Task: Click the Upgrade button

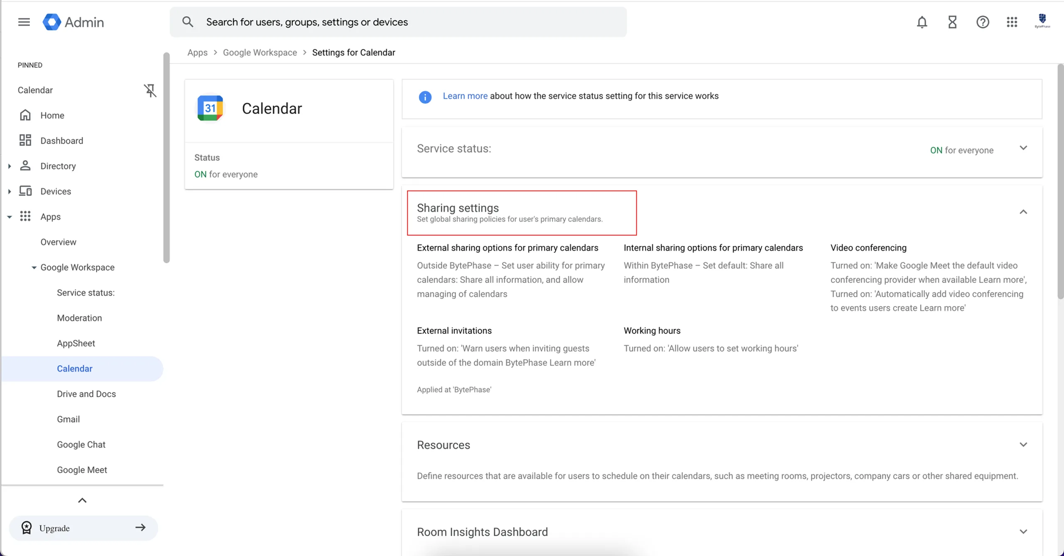Action: pos(83,528)
